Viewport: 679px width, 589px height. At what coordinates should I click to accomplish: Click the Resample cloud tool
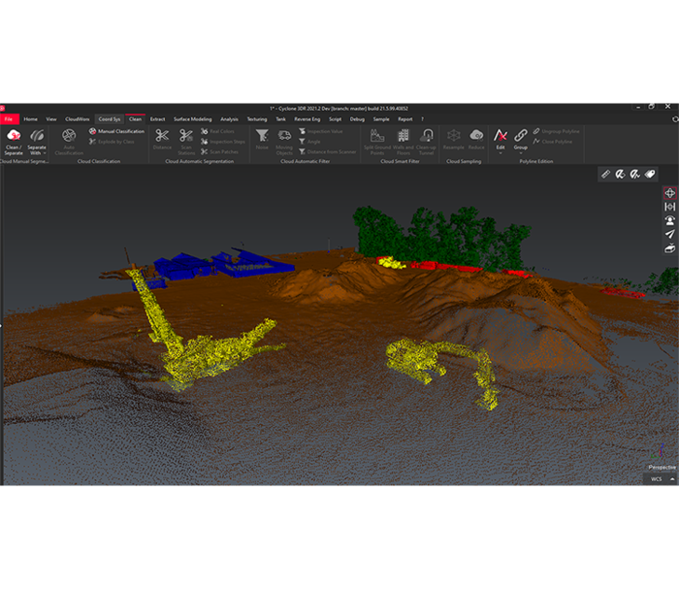coord(453,140)
